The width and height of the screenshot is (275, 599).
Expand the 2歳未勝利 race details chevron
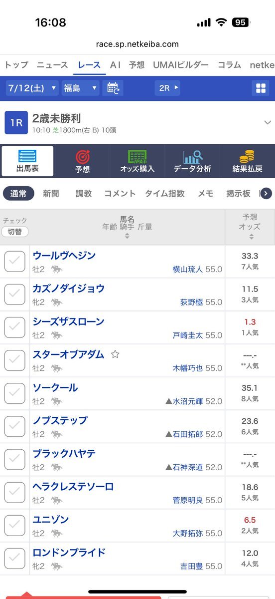[268, 123]
